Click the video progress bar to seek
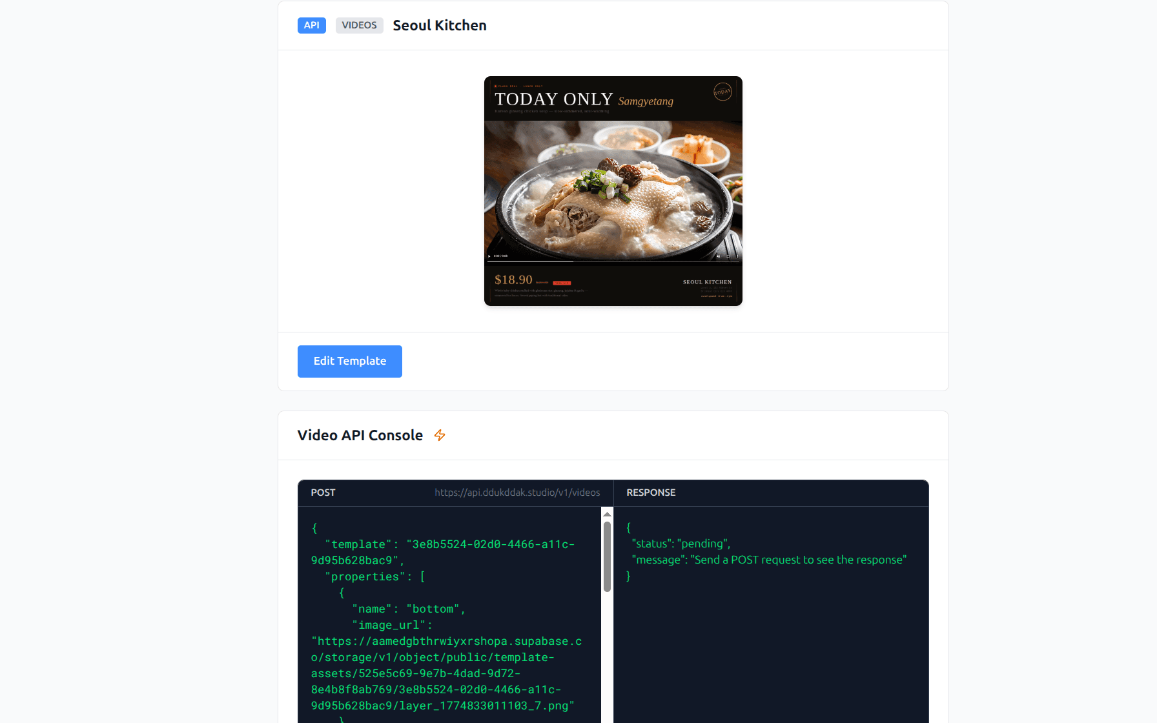This screenshot has width=1157, height=723. click(613, 261)
